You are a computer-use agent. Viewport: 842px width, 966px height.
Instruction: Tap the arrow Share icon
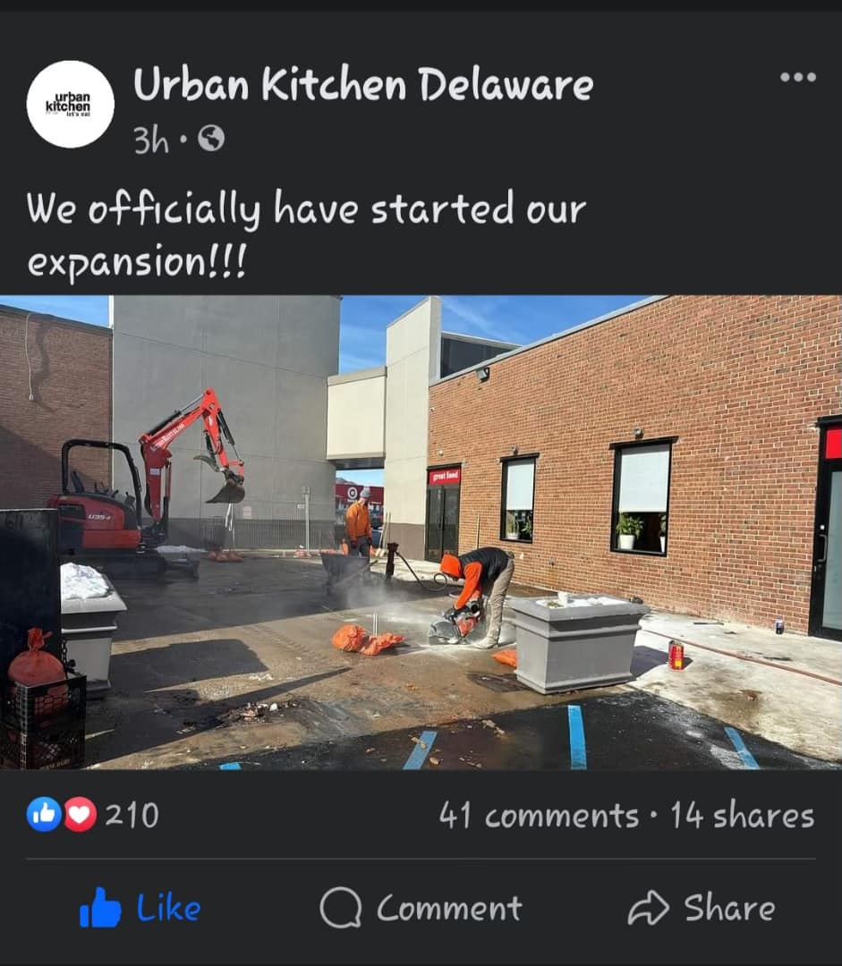click(648, 908)
